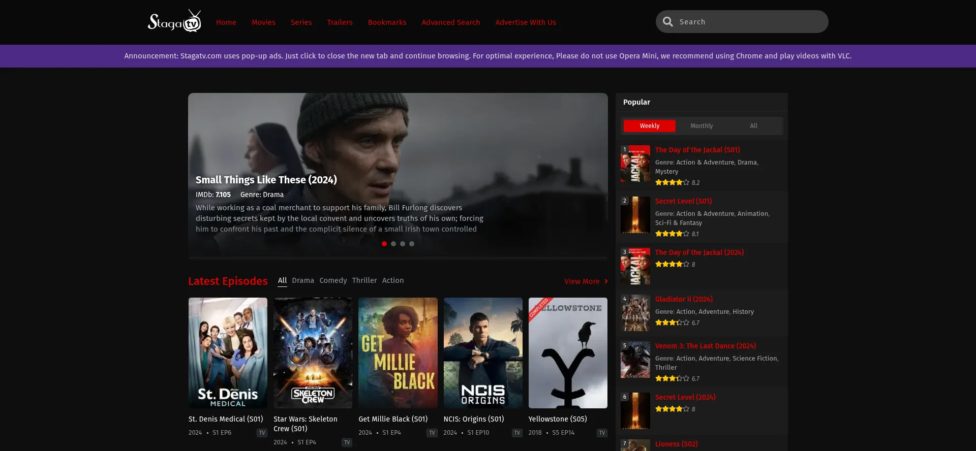Go to Home in navigation
Viewport: 976px width, 451px height.
(226, 22)
